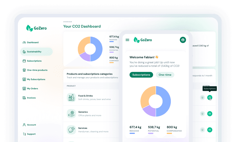Screen dimensions: 236x142
Task: Open the Food & Drinks row title
Action: (x=86, y=96)
